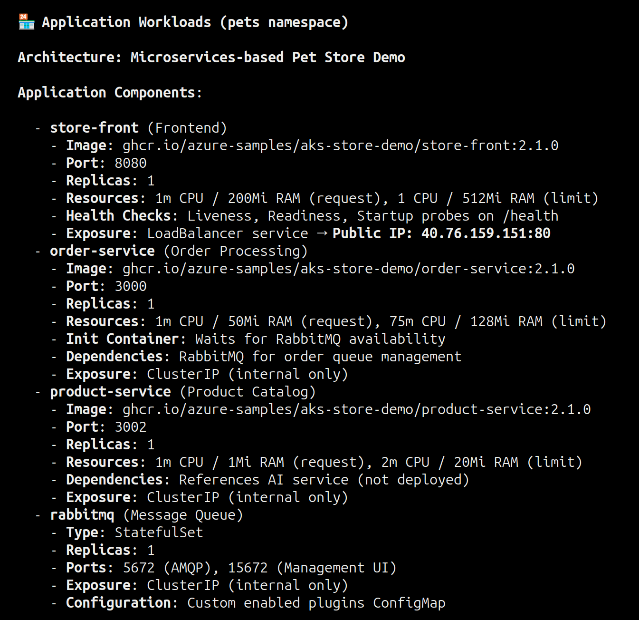Click the product-service port value 3002
Viewport: 639px width, 620px height.
point(131,427)
